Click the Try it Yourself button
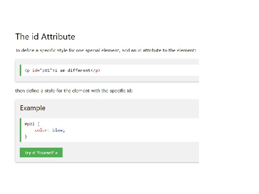 41,153
